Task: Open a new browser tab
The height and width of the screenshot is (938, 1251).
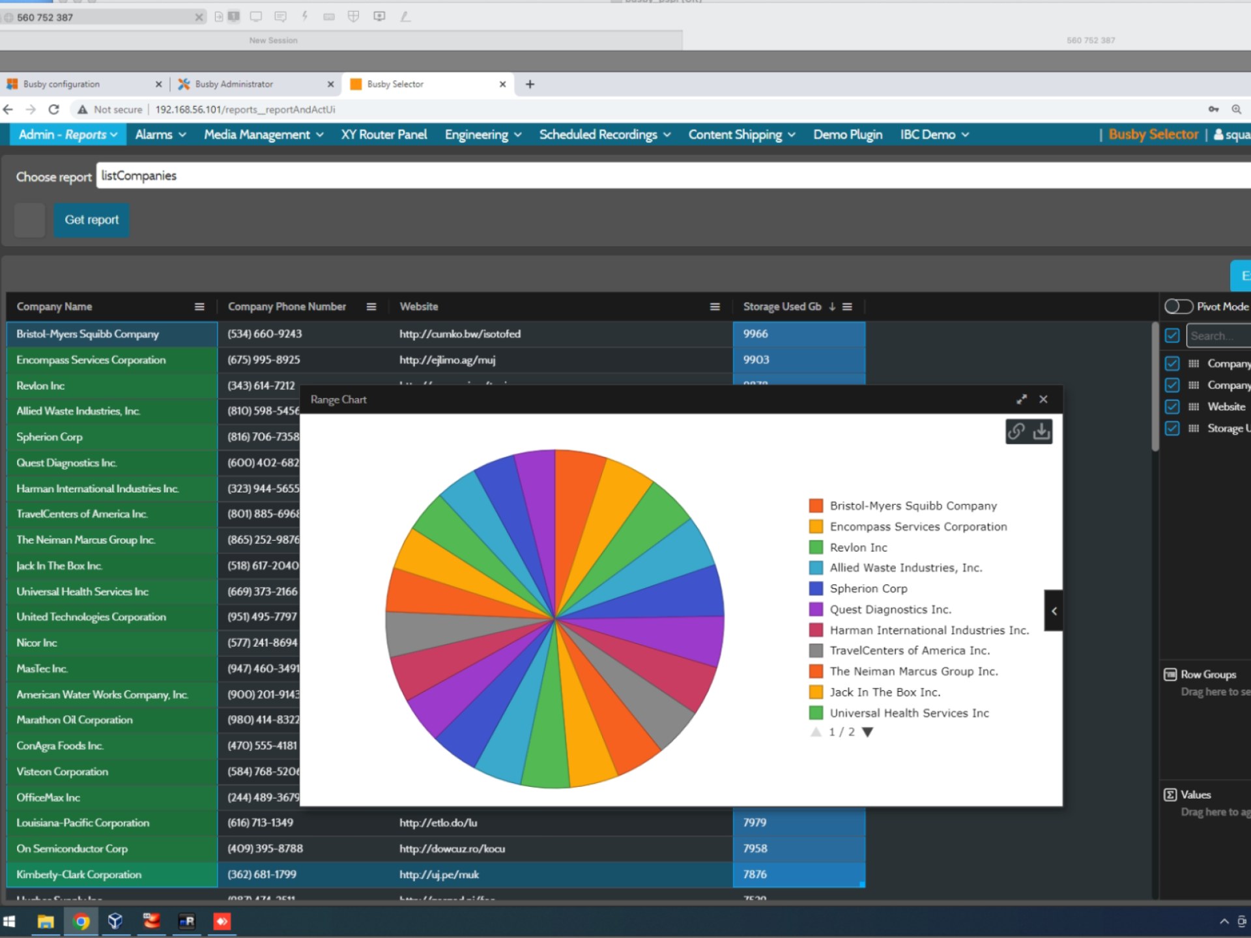Action: point(530,84)
